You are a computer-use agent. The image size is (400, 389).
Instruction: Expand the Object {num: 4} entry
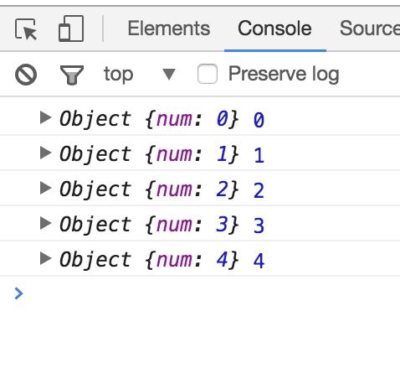[45, 258]
